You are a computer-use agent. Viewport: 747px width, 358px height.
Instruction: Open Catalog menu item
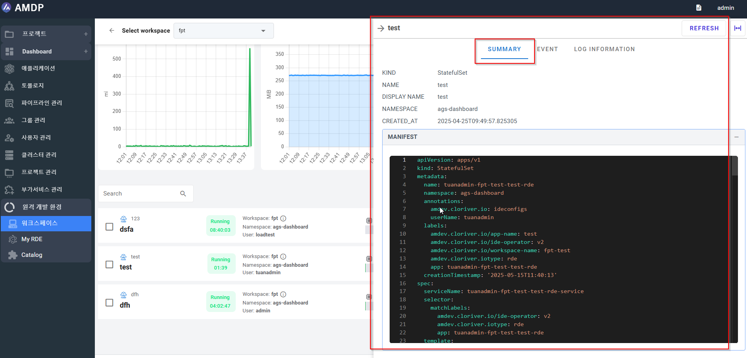[46, 255]
